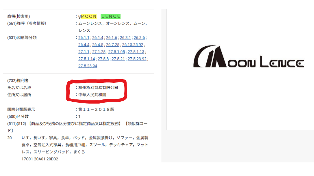314x176 pixels.
Task: Select the label (732)権利者
Action: pos(18,81)
